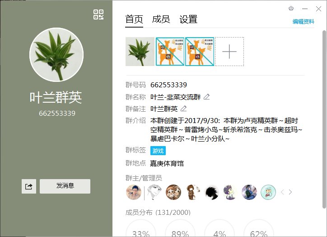Click the 4% member distribution circle
Screen dimensions: 327x237
coord(220,228)
